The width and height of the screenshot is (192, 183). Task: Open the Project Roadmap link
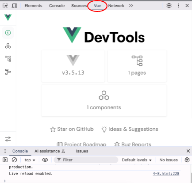click(x=81, y=145)
